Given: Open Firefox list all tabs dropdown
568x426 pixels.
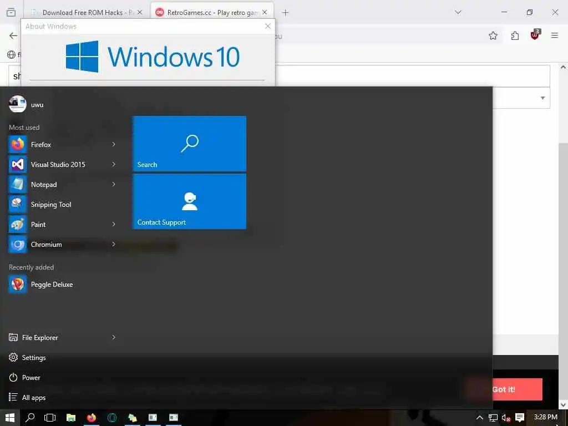Looking at the screenshot, I should point(458,12).
